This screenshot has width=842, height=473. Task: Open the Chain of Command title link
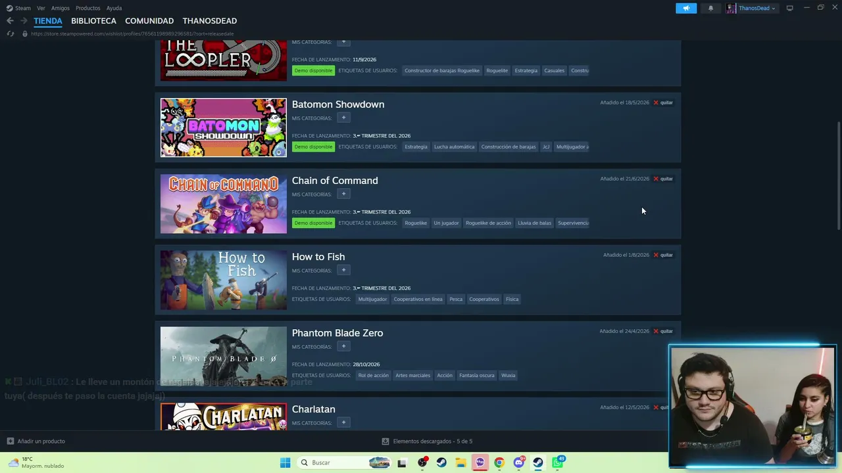click(335, 181)
